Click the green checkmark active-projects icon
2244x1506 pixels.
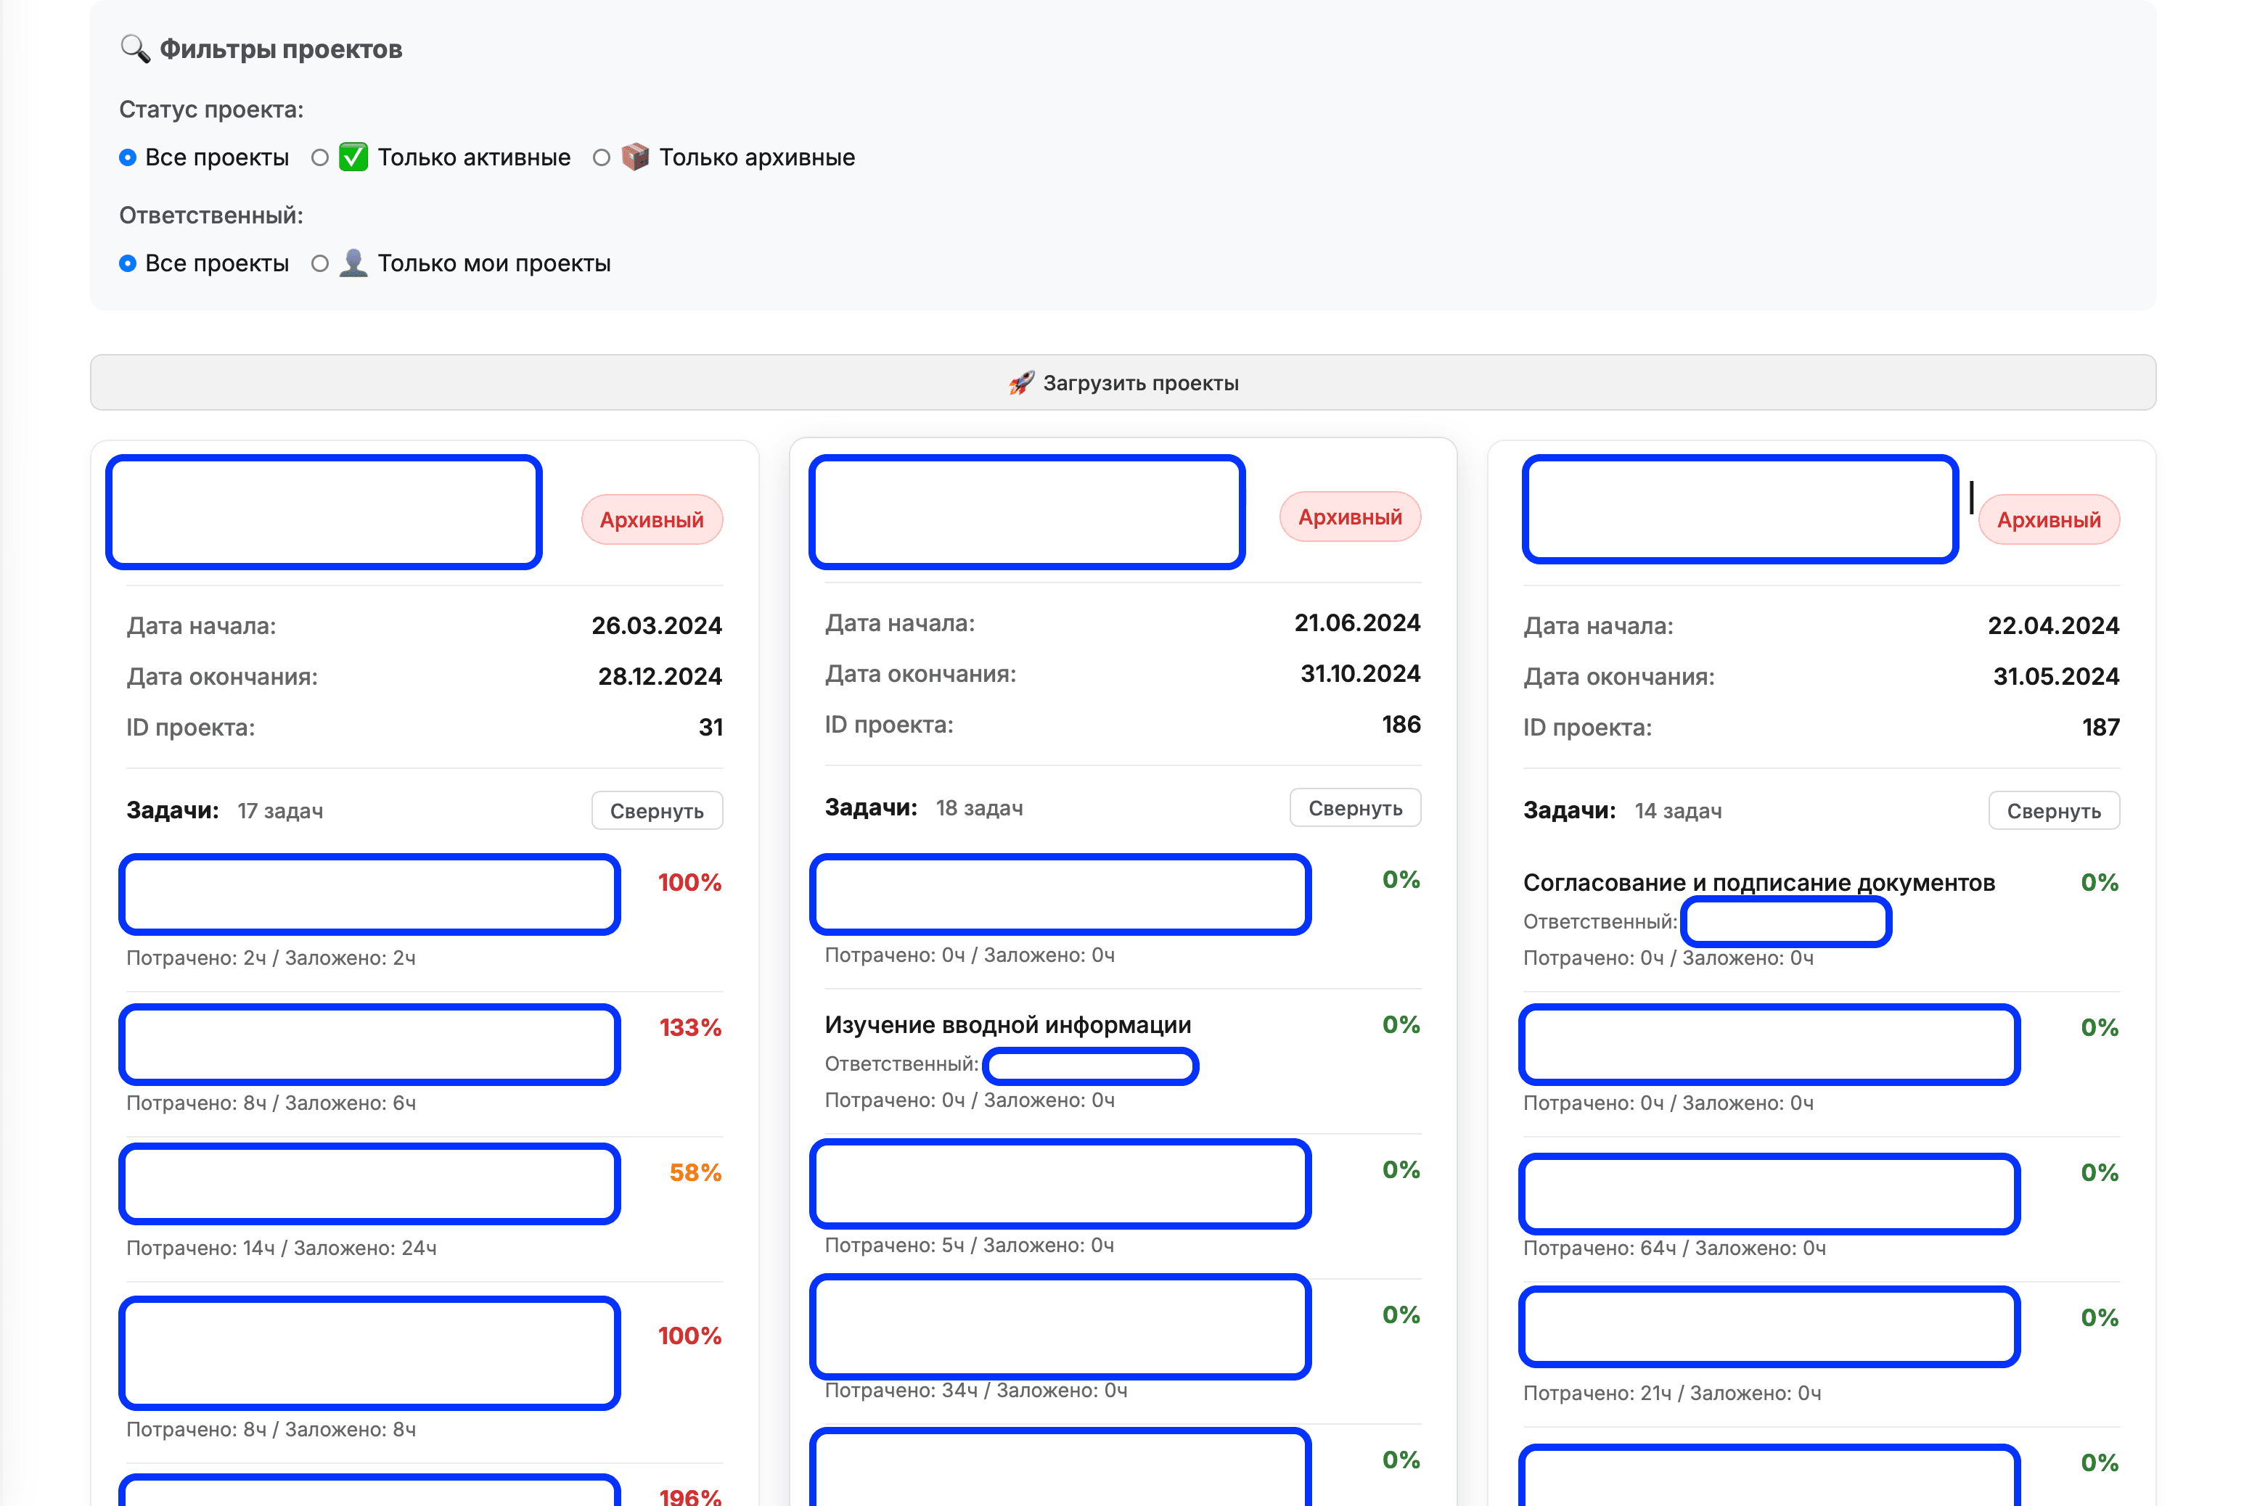[x=353, y=157]
